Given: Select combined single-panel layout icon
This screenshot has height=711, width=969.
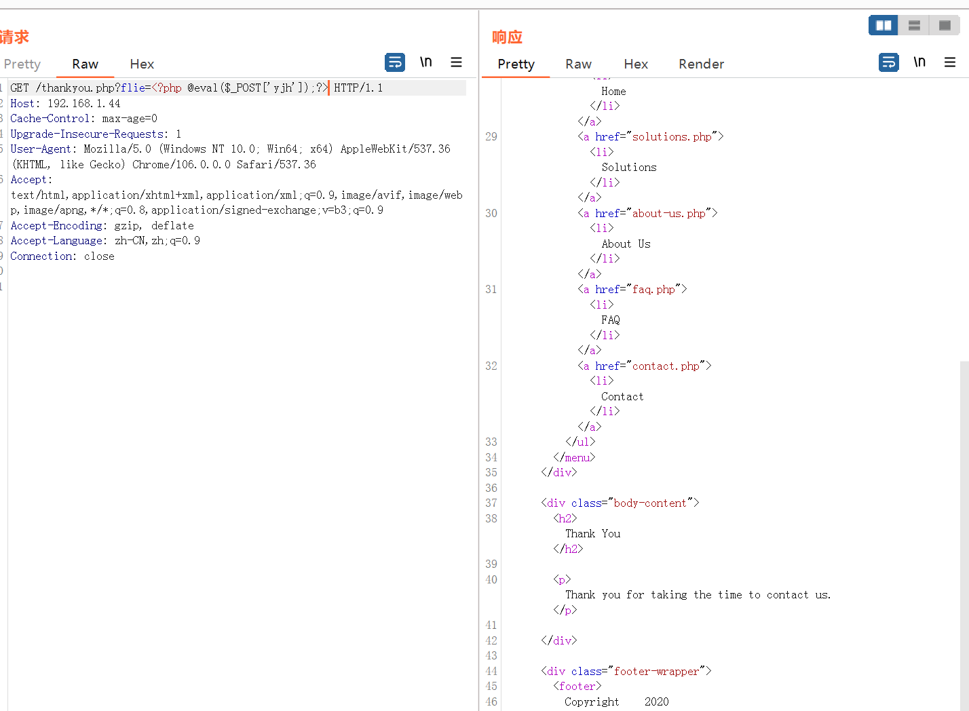Looking at the screenshot, I should coord(945,25).
